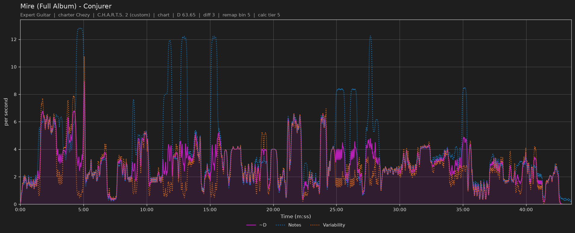Image resolution: width=575 pixels, height=233 pixels.
Task: Select the "8" y-axis tick label
Action: click(x=15, y=95)
